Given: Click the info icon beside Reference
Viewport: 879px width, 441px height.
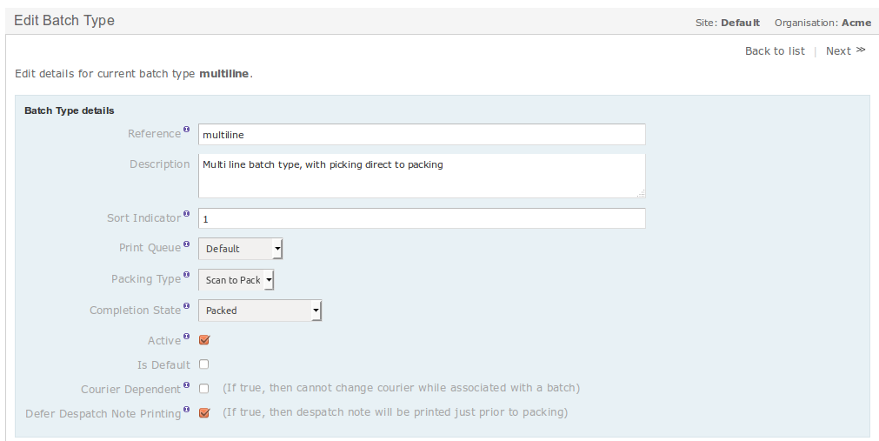Looking at the screenshot, I should (x=187, y=130).
